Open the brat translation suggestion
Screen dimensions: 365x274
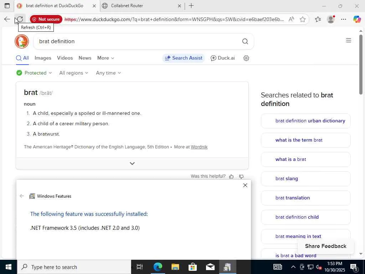click(x=305, y=198)
